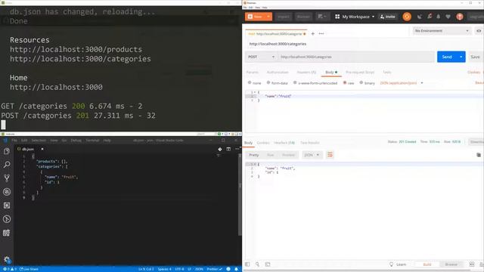Click the db.json editor tab in VS Code
The height and width of the screenshot is (272, 484).
(x=29, y=149)
